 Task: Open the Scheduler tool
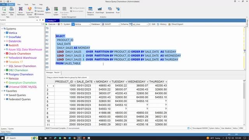click(39, 14)
